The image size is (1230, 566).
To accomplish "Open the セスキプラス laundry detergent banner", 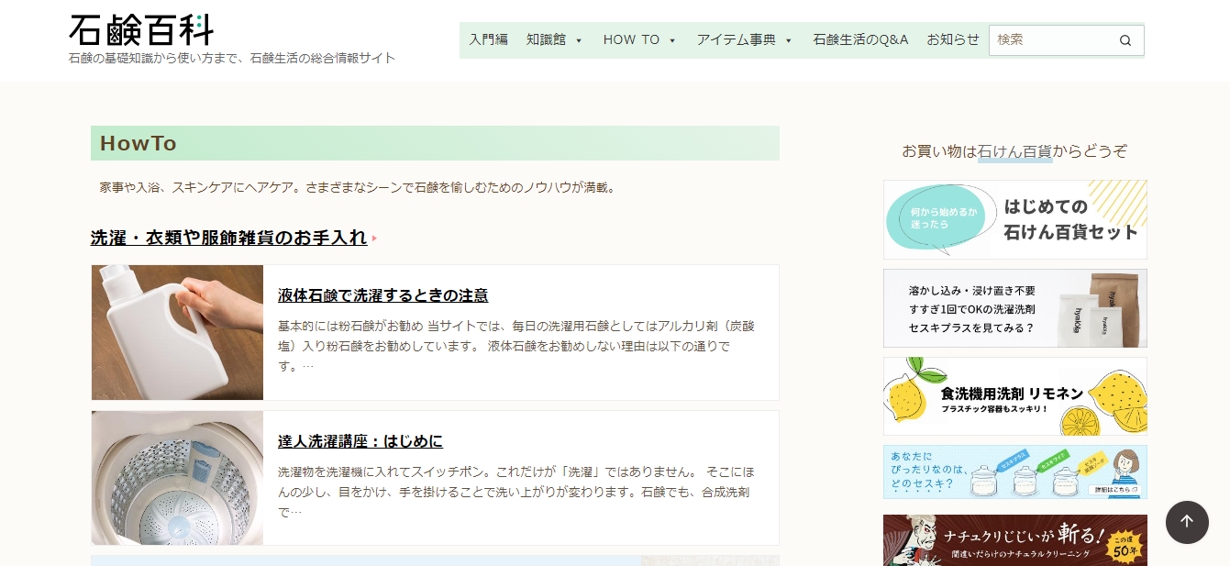I will click(x=1014, y=308).
